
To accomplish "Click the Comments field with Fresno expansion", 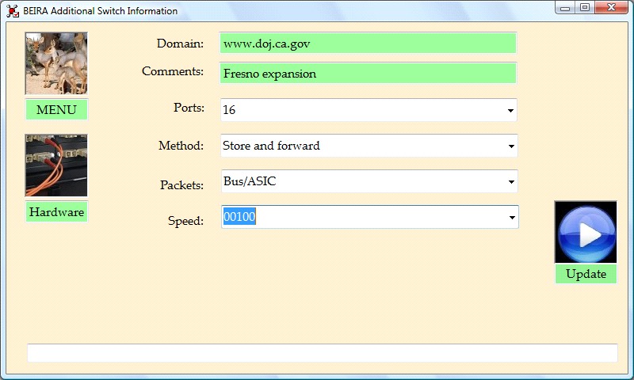I will coord(368,74).
